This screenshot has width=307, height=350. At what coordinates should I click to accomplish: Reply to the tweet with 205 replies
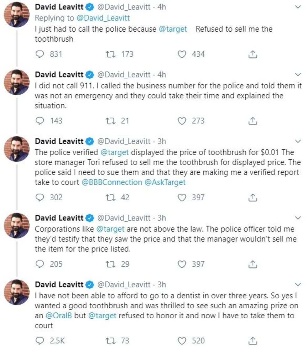39,264
